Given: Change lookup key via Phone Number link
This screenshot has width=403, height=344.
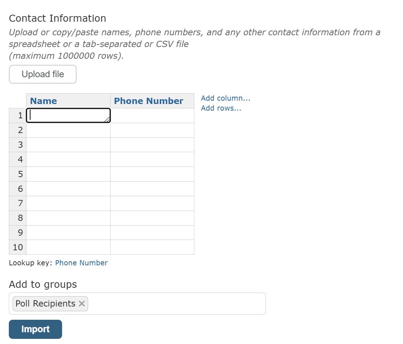Looking at the screenshot, I should point(81,263).
